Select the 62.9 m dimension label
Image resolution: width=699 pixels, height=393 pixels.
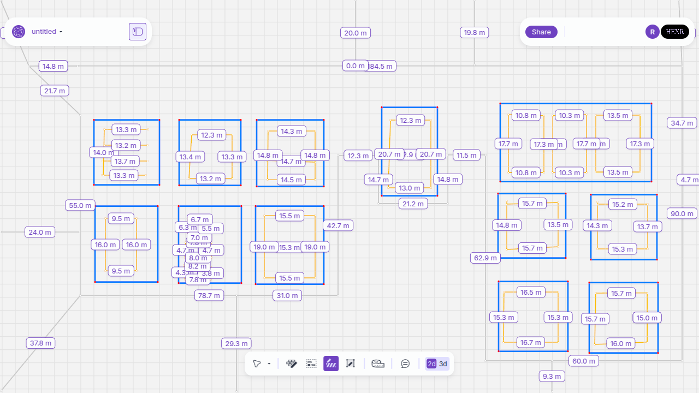[485, 258]
